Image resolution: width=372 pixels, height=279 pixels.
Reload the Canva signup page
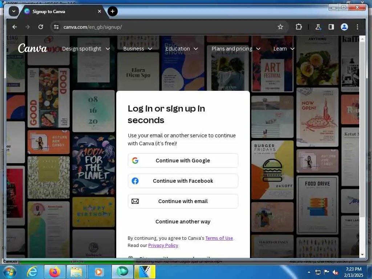(x=41, y=27)
